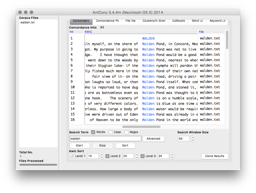Click the Start button to run search

pyautogui.click(x=79, y=146)
